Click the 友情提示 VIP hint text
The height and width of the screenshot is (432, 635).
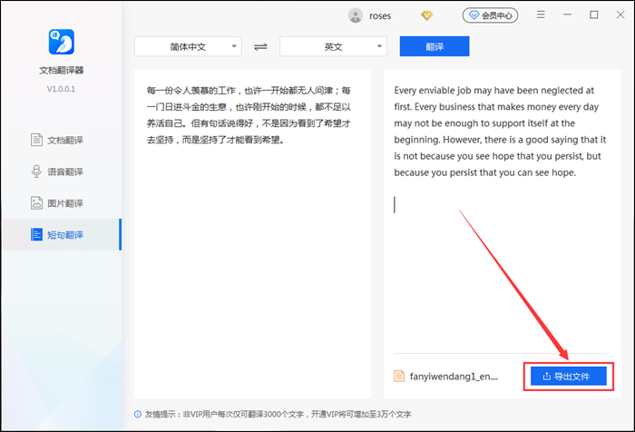pyautogui.click(x=278, y=414)
